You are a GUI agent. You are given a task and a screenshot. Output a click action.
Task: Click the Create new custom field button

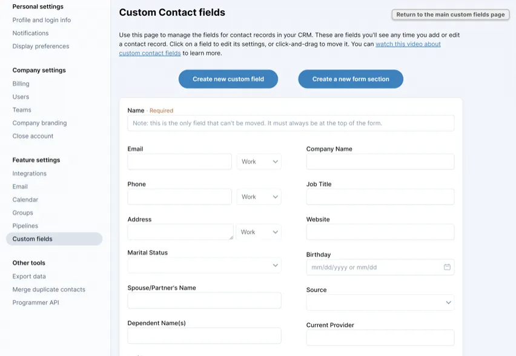[228, 79]
